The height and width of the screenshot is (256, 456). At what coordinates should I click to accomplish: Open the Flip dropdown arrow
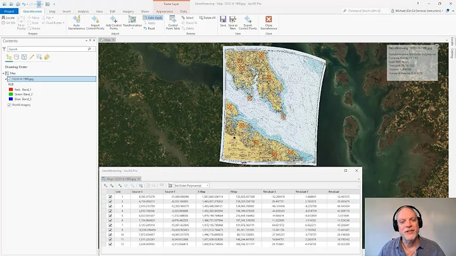pos(53,18)
